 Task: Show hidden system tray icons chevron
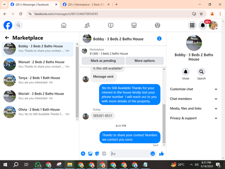tap(191, 164)
